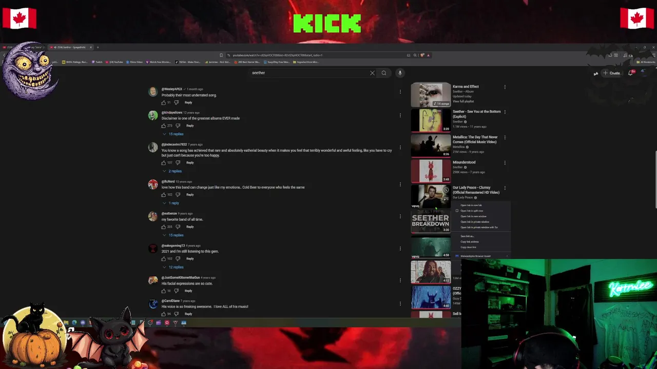This screenshot has width=657, height=369.
Task: Like the @jindecastro7832 comment
Action: tap(164, 162)
